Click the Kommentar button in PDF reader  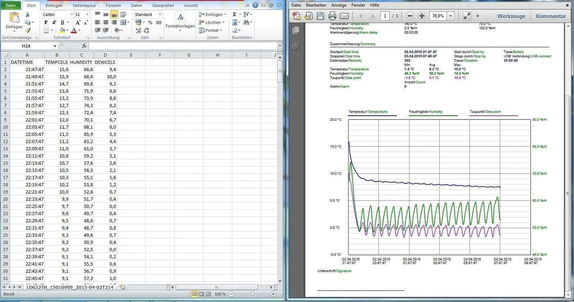pyautogui.click(x=551, y=16)
